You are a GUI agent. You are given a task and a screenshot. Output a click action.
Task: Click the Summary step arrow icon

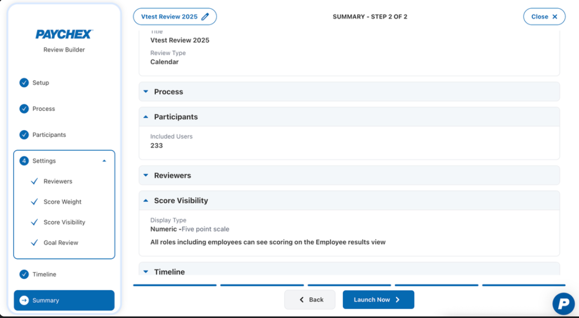(24, 300)
